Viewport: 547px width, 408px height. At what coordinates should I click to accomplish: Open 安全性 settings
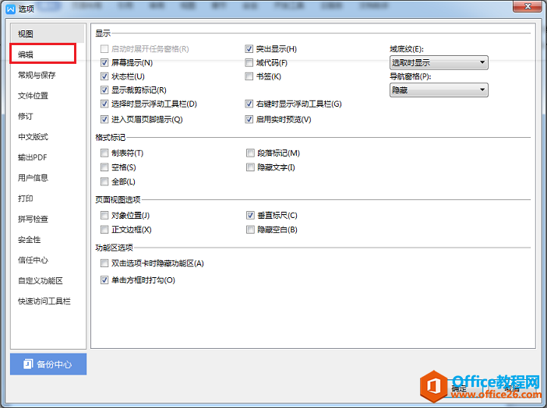pyautogui.click(x=30, y=240)
